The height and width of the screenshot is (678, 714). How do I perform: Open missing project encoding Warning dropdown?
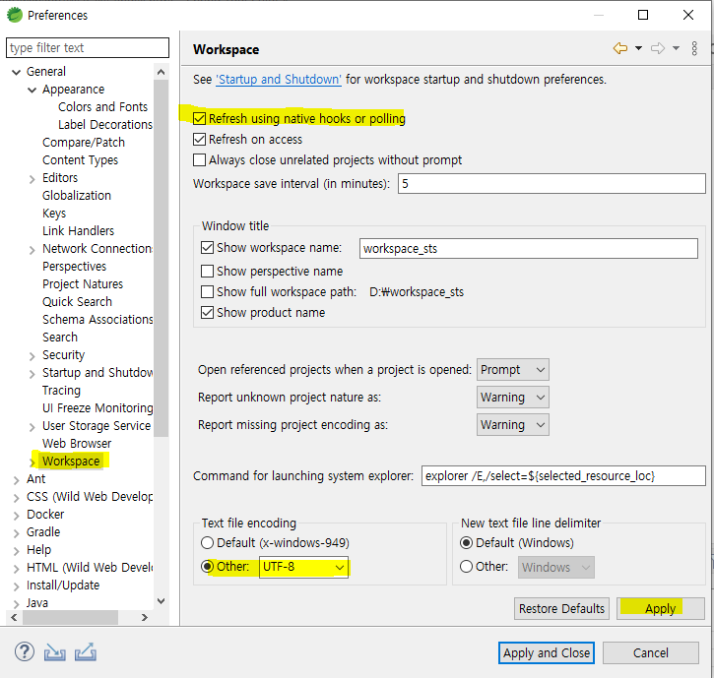tap(513, 424)
